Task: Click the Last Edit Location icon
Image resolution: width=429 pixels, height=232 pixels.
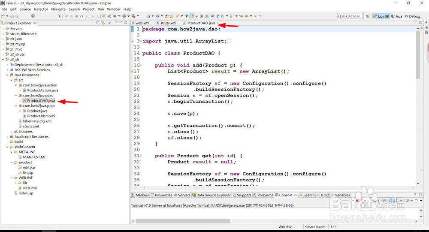Action: pos(241,16)
